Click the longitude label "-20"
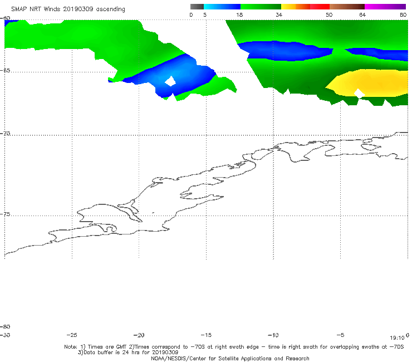The width and height of the screenshot is (412, 362). 139,335
